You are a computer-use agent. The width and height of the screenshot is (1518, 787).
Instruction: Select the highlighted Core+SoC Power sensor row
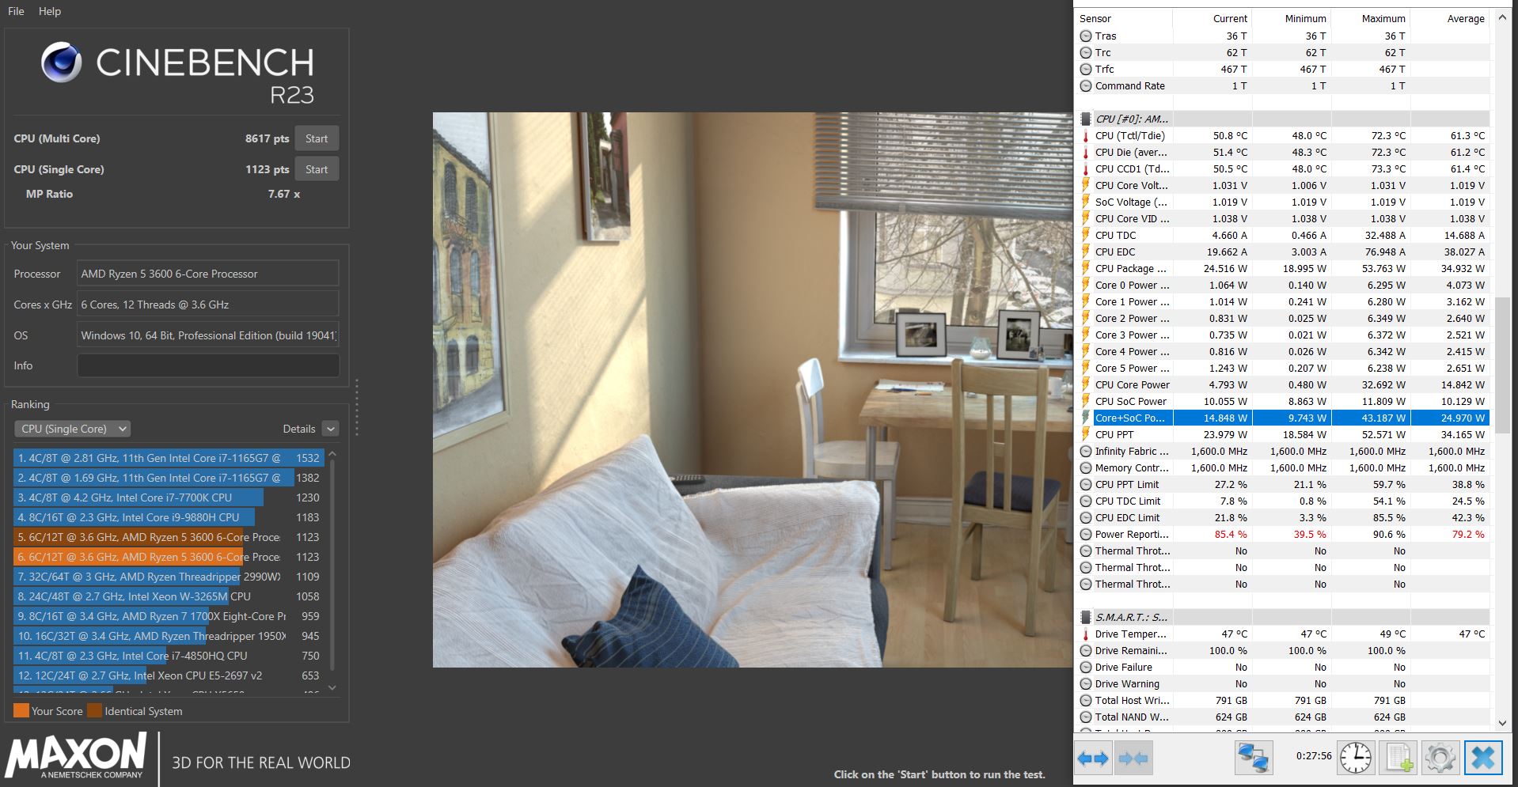pyautogui.click(x=1282, y=418)
